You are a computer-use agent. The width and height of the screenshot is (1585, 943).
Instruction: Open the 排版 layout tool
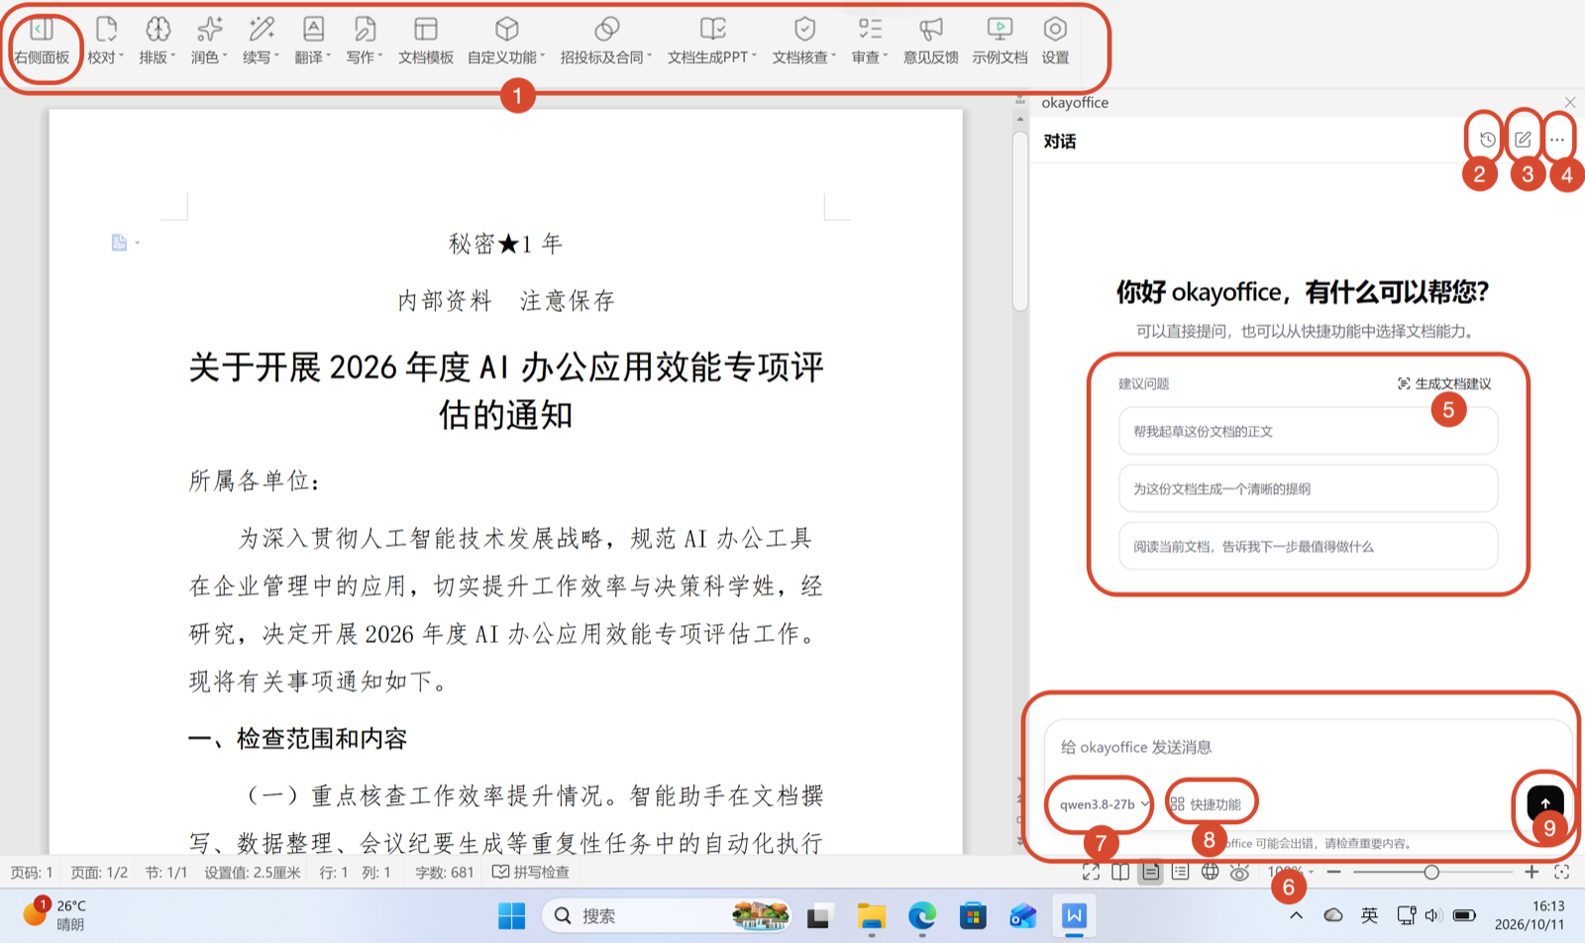pyautogui.click(x=158, y=43)
